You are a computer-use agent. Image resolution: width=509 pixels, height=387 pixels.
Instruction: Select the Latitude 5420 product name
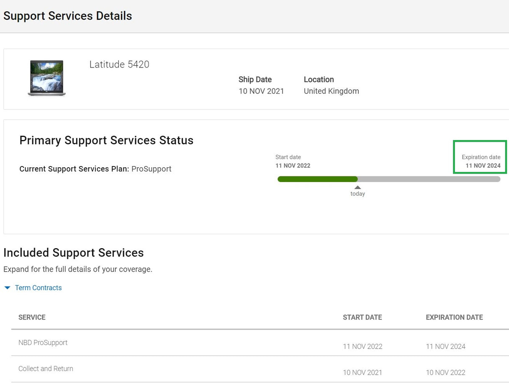[x=119, y=65]
